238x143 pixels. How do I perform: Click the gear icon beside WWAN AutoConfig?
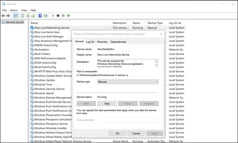point(32,45)
